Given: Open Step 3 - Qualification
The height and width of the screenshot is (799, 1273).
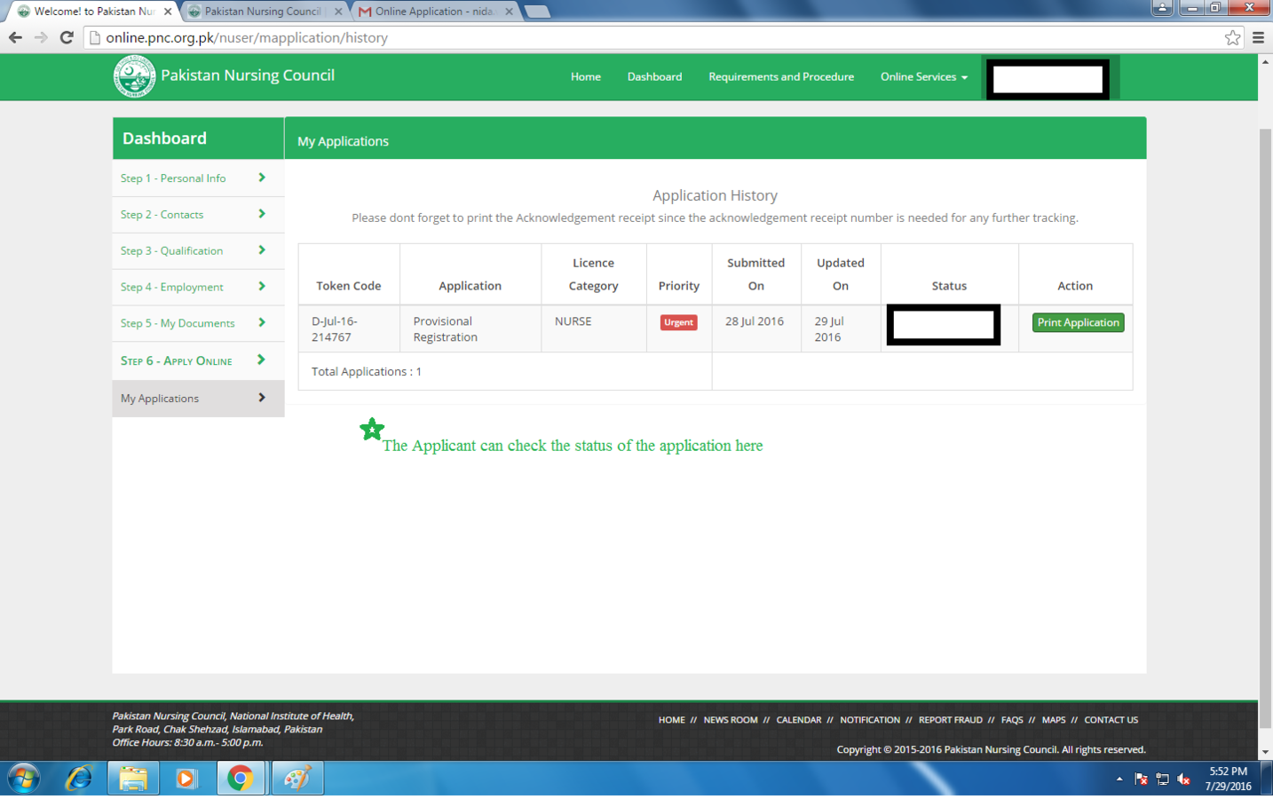Looking at the screenshot, I should click(171, 251).
